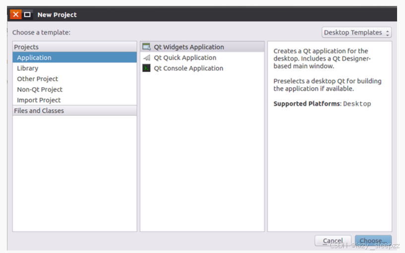405x253 pixels.
Task: Select Qt Console Application template name
Action: point(188,68)
